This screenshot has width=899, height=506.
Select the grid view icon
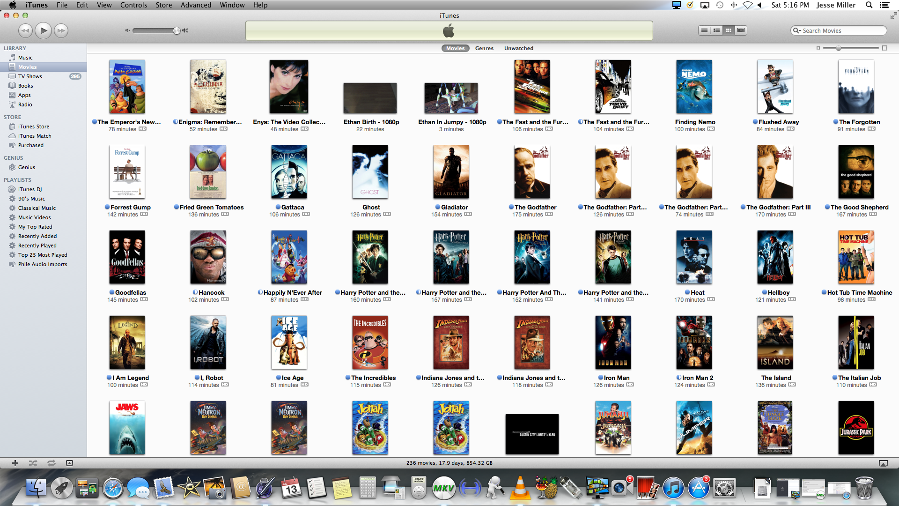click(x=729, y=30)
